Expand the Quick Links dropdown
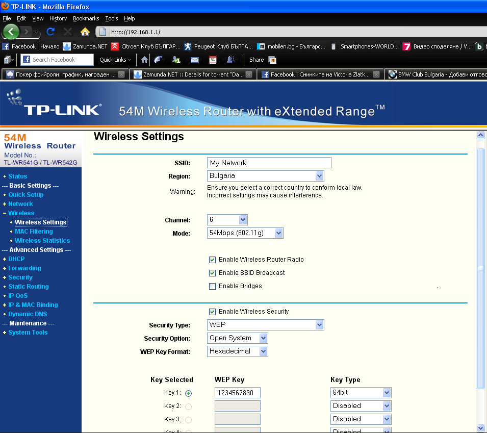This screenshot has height=433, width=487. click(115, 60)
